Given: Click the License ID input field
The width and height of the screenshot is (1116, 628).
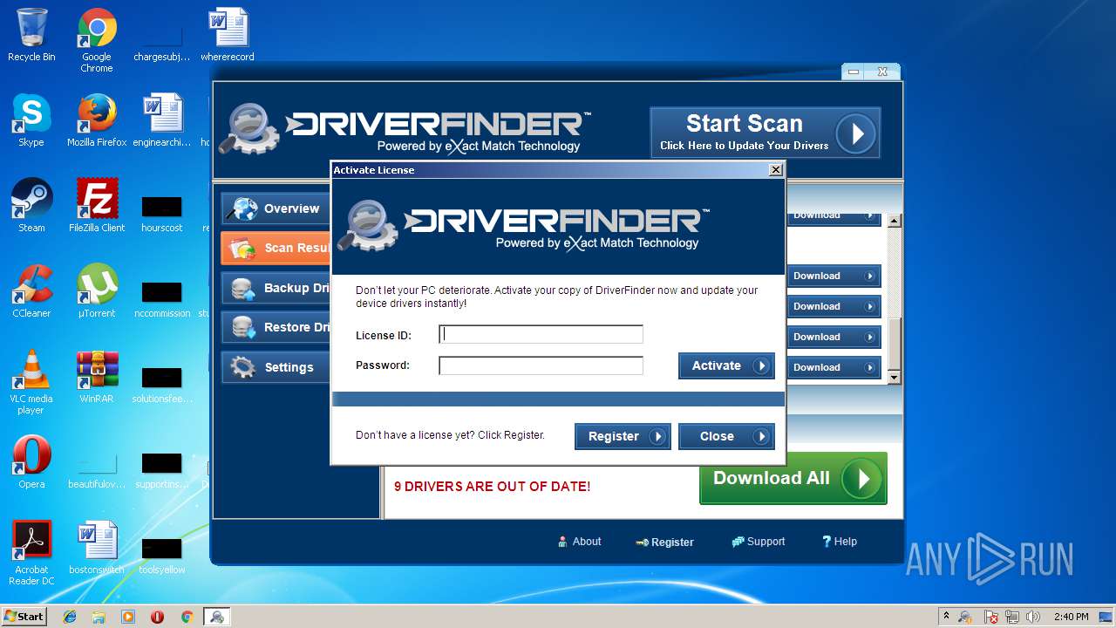Looking at the screenshot, I should click(541, 334).
